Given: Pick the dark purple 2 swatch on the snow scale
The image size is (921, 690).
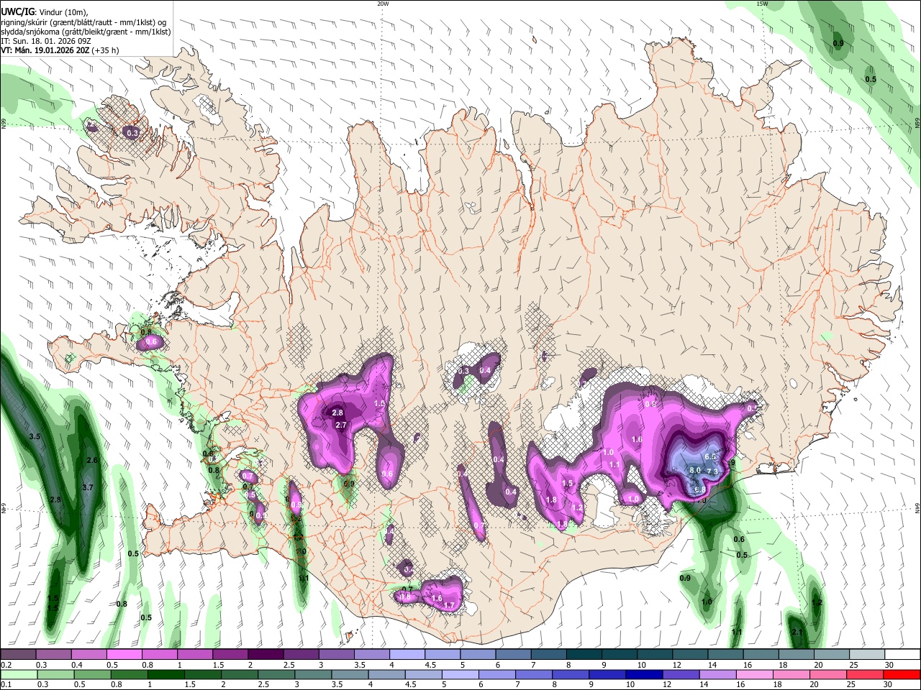Looking at the screenshot, I should pyautogui.click(x=265, y=655).
